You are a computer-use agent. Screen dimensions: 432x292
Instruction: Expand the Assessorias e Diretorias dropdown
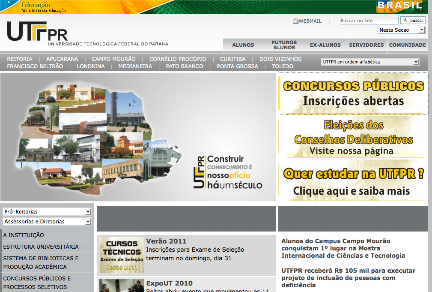[47, 221]
